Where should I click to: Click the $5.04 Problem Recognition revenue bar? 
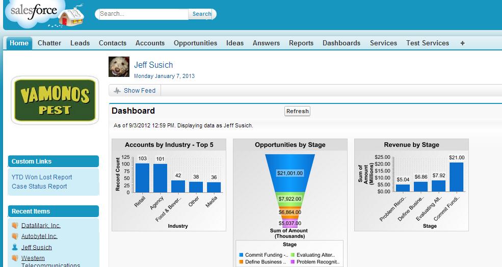coord(403,188)
